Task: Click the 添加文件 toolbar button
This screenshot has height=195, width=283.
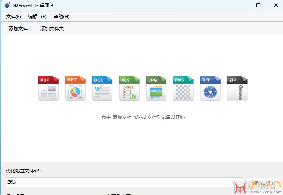Action: [x=18, y=29]
